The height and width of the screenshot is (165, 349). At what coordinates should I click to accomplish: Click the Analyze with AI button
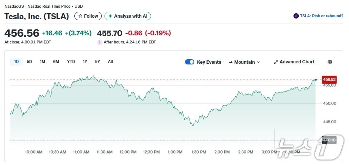(128, 16)
